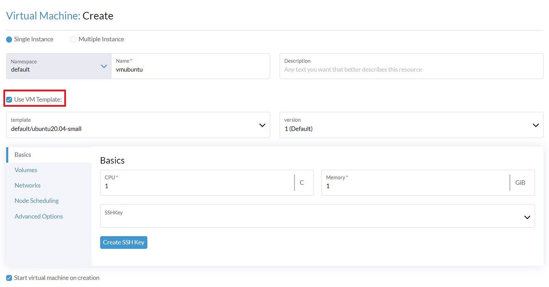Screen dimensions: 549x287
Task: Uncheck Use VM Template
Action: coord(9,99)
